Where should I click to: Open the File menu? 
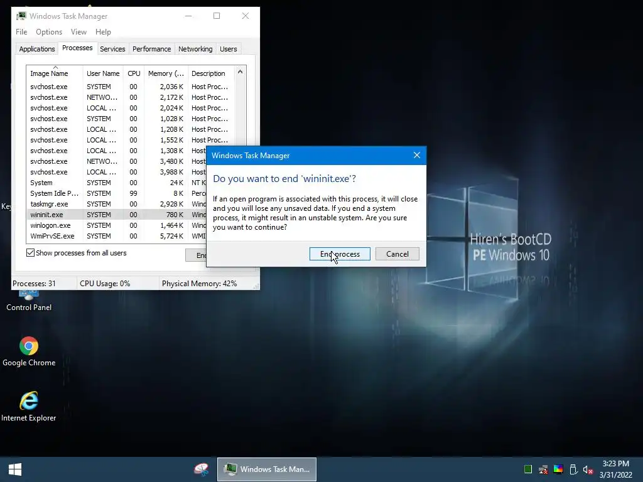pos(21,32)
